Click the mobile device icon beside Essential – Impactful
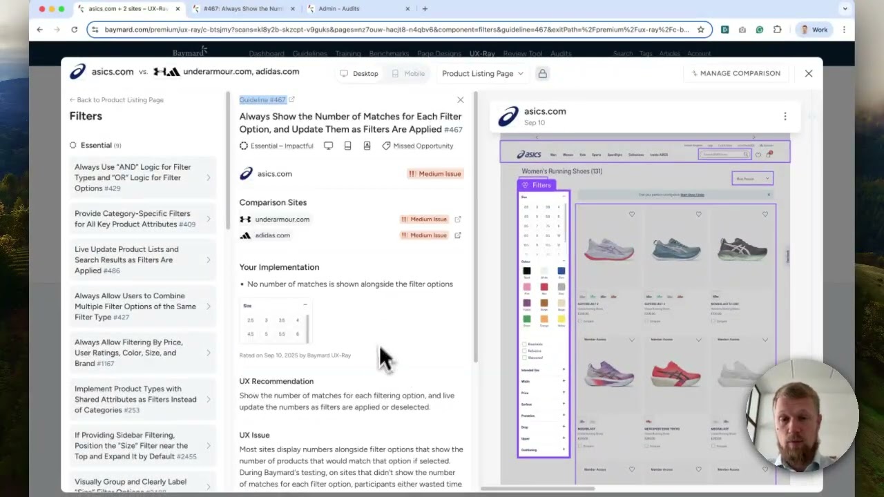 (x=348, y=146)
